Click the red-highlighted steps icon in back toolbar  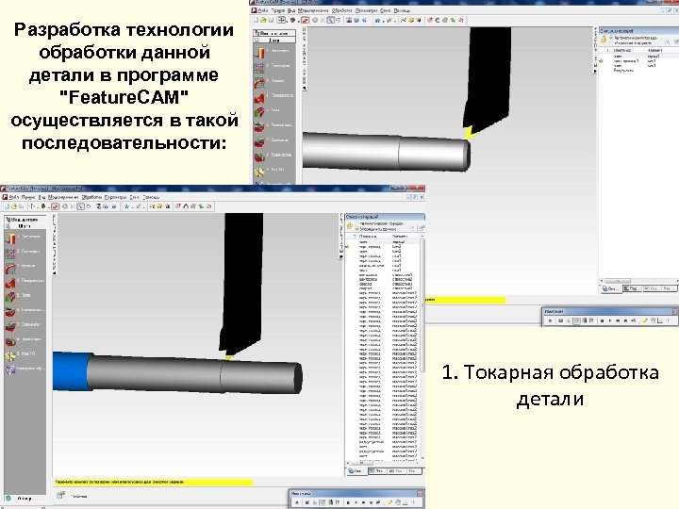pos(306,20)
